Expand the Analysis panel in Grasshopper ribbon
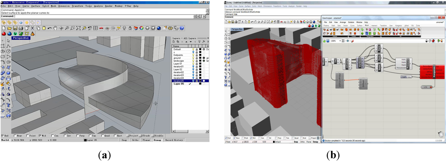 pos(347,37)
